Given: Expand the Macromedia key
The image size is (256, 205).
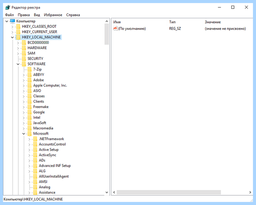Looking at the screenshot, I should point(23,128).
